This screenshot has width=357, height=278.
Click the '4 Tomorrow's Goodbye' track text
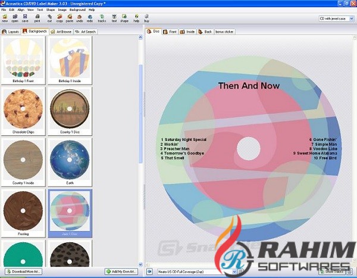point(182,153)
